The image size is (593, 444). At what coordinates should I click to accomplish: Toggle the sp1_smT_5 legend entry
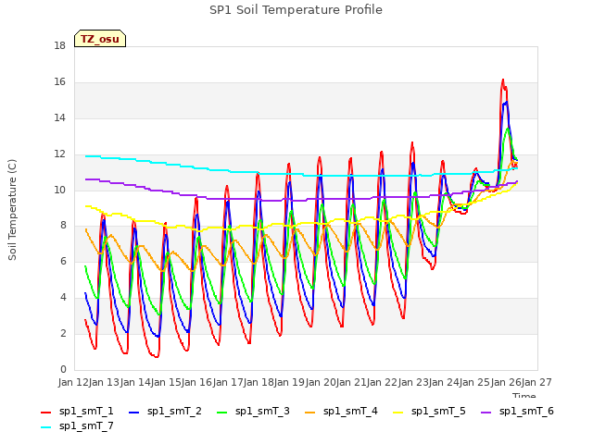pos(429,411)
